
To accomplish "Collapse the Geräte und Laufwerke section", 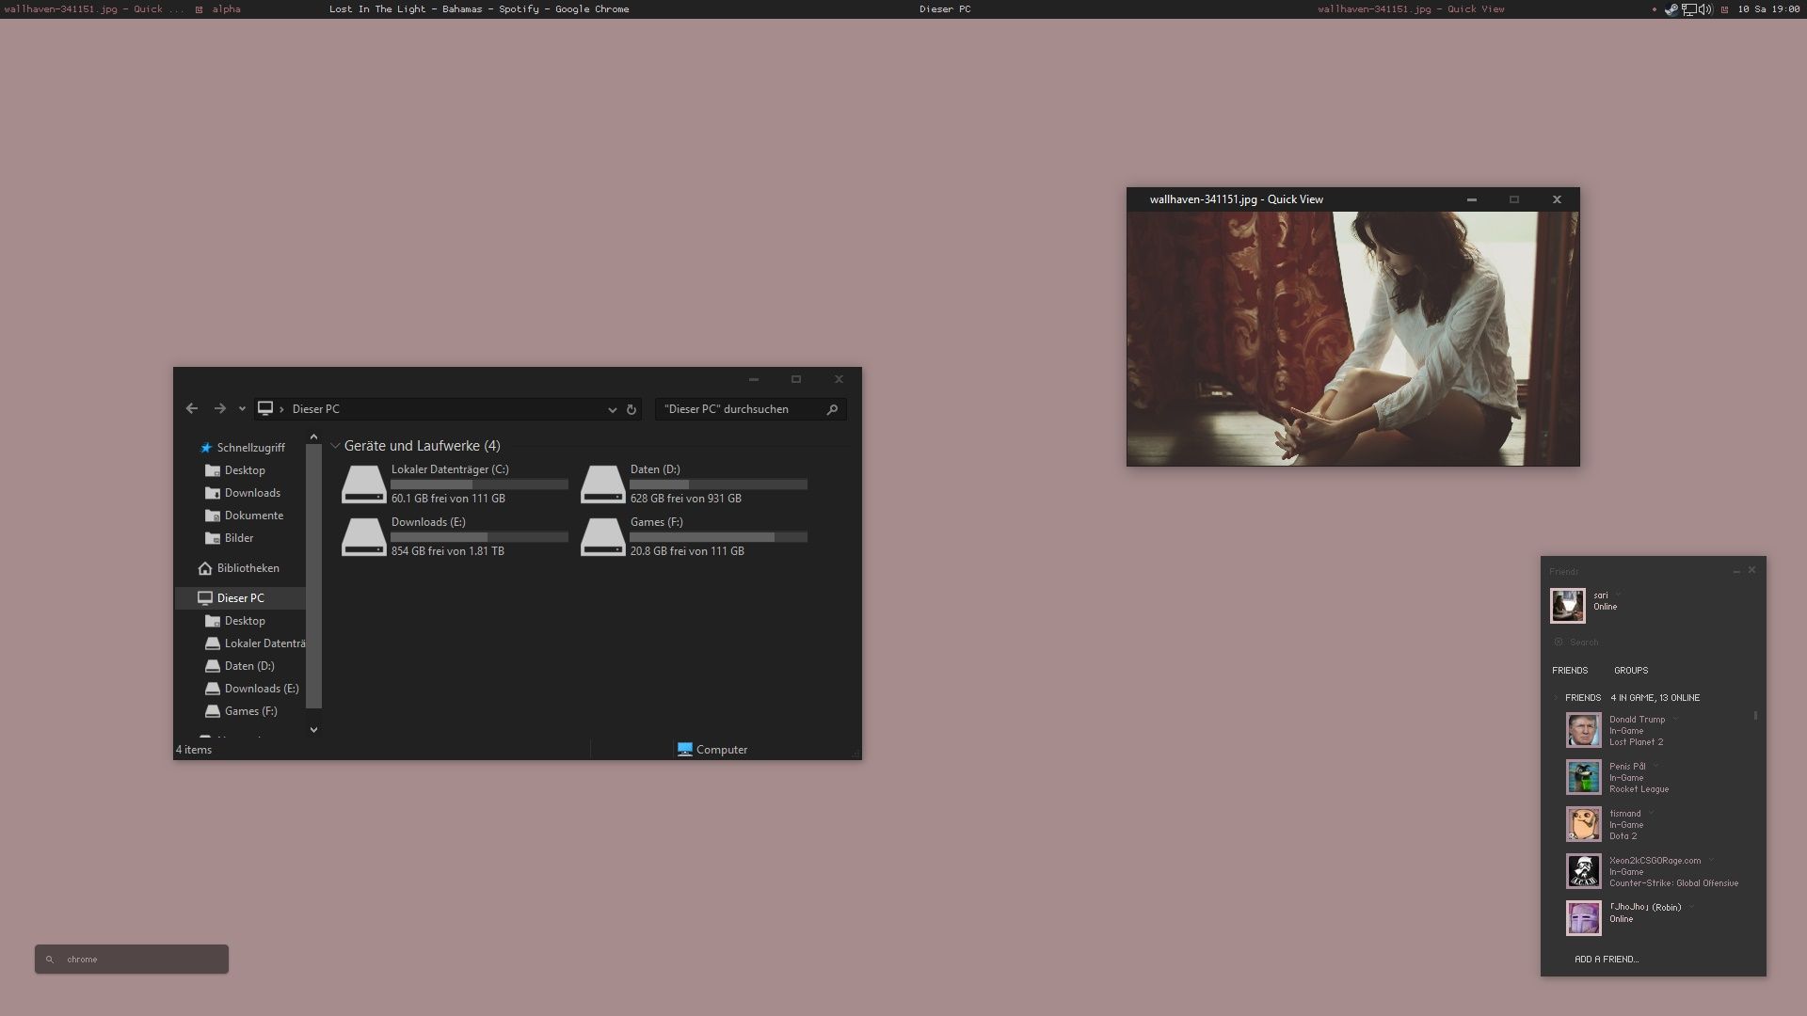I will [336, 445].
